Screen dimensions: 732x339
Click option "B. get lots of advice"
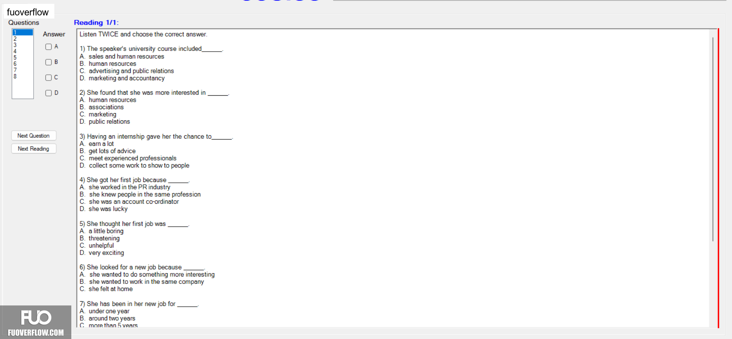click(108, 151)
